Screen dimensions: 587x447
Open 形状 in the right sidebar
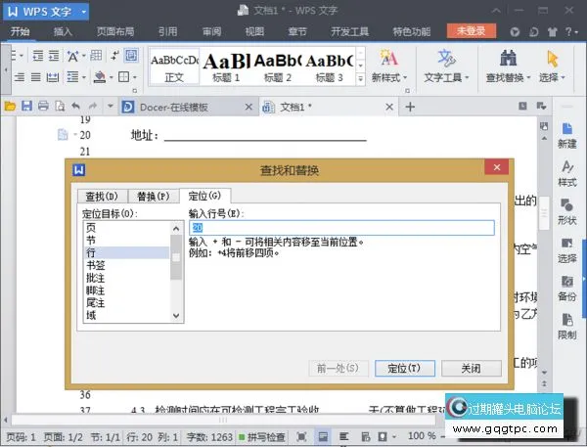tap(566, 212)
